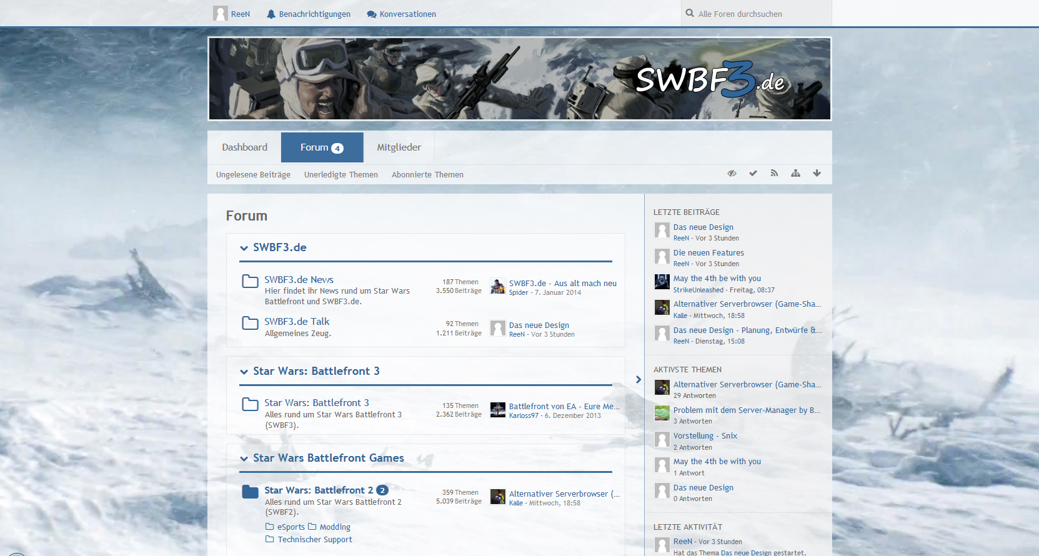Open ReeN profile in Letzte Aktivität
This screenshot has height=556, width=1039.
click(683, 542)
